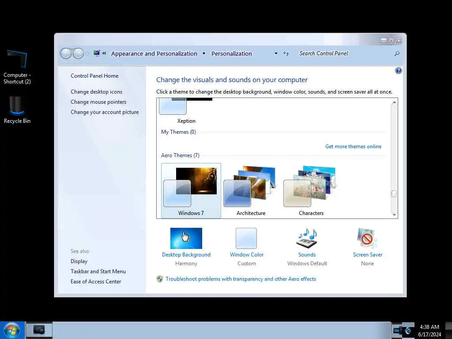Open Change mouse pointers

point(98,102)
